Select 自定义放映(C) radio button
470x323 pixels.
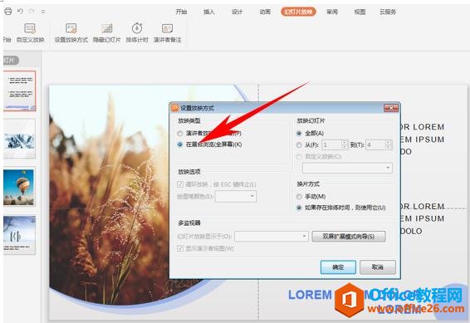(299, 157)
